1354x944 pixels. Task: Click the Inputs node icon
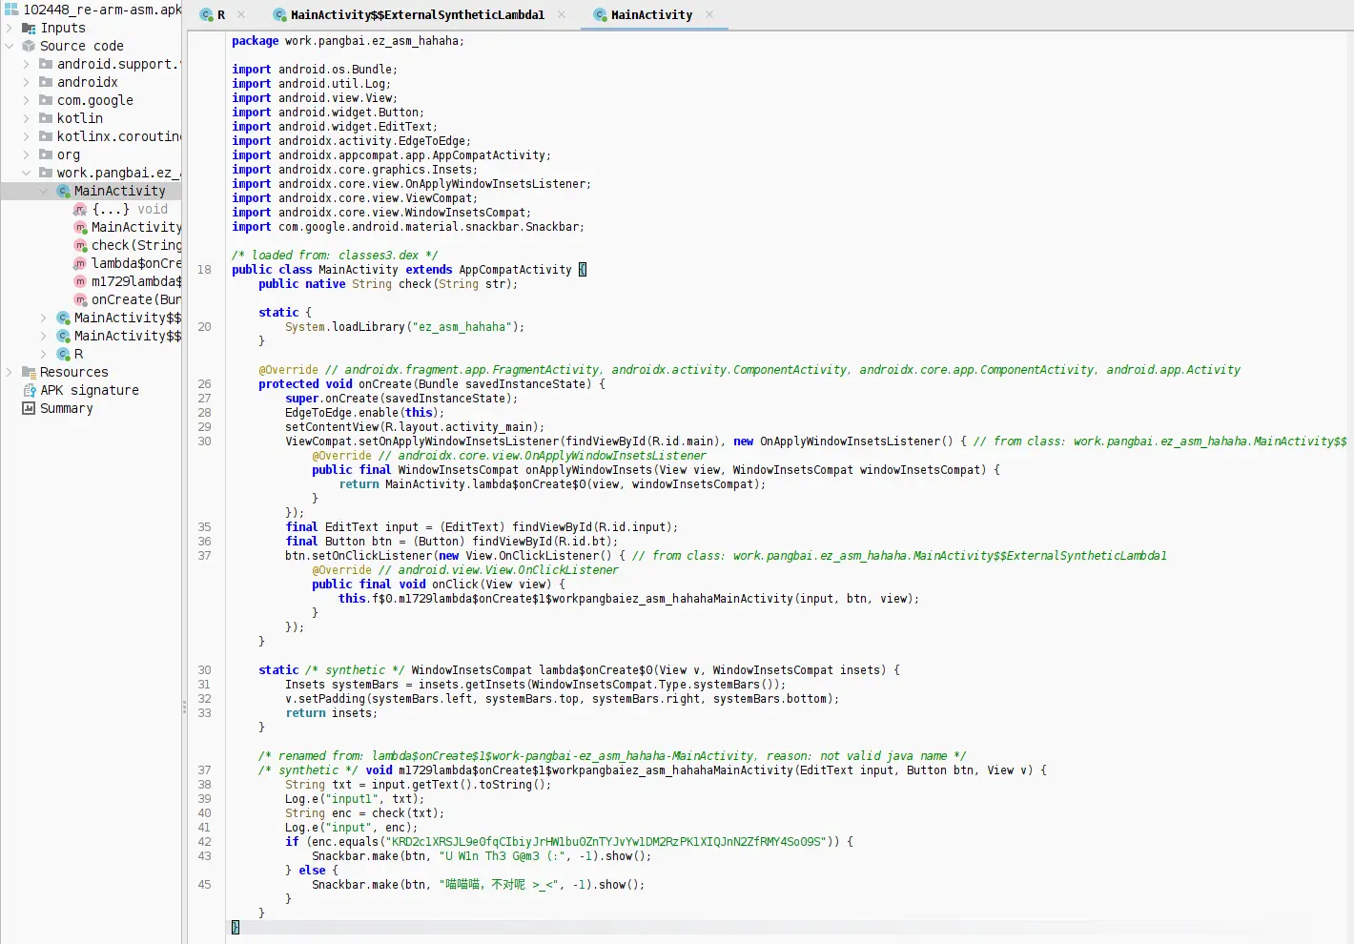[29, 28]
